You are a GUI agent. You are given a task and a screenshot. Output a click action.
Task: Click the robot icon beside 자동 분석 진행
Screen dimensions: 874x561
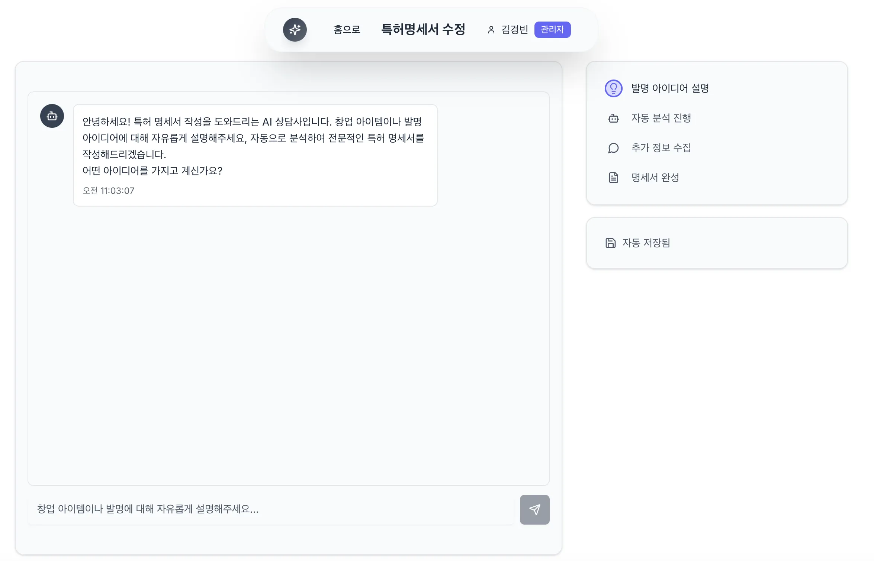[x=613, y=118]
